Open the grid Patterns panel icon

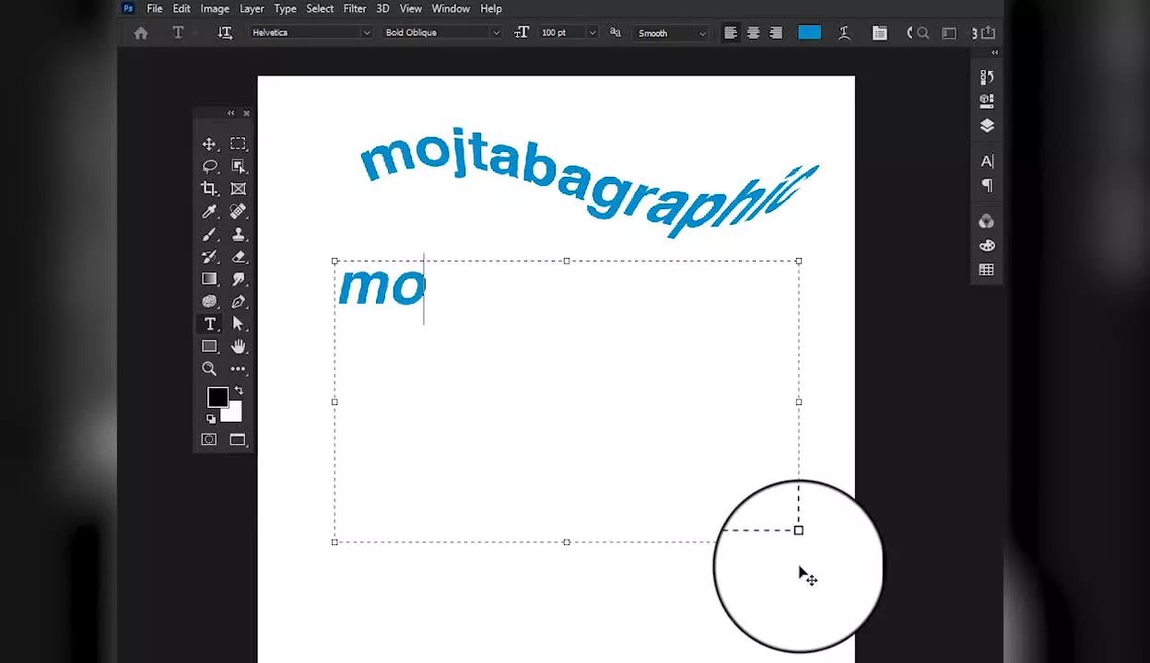(987, 270)
